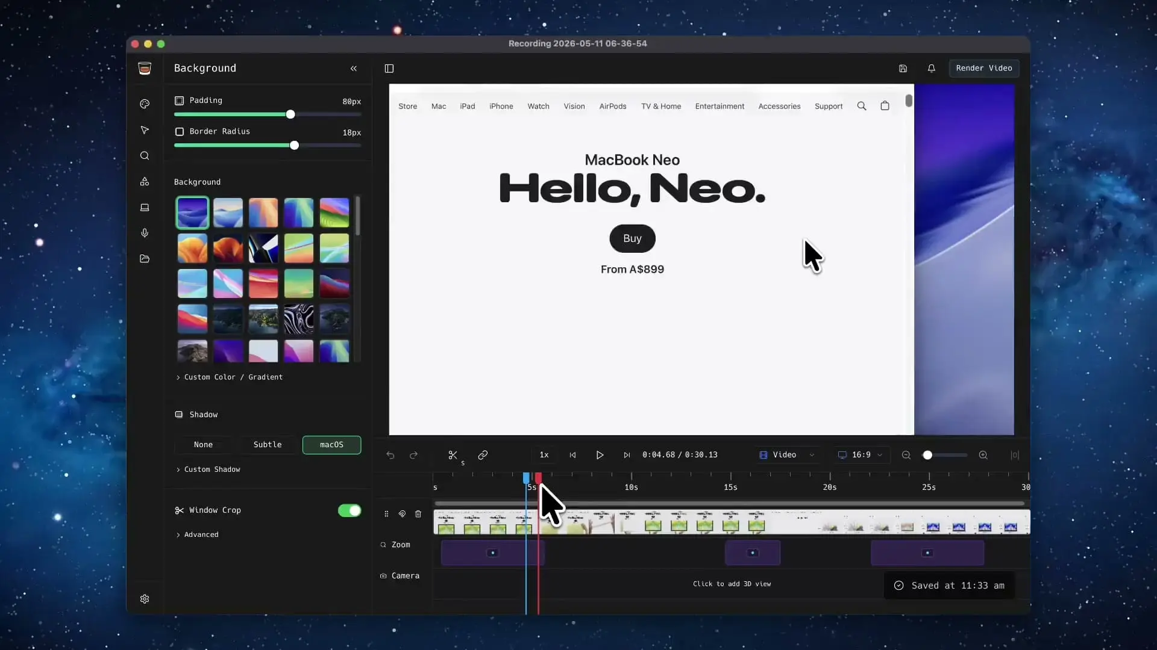
Task: Change the 1x playback speed
Action: coord(544,455)
